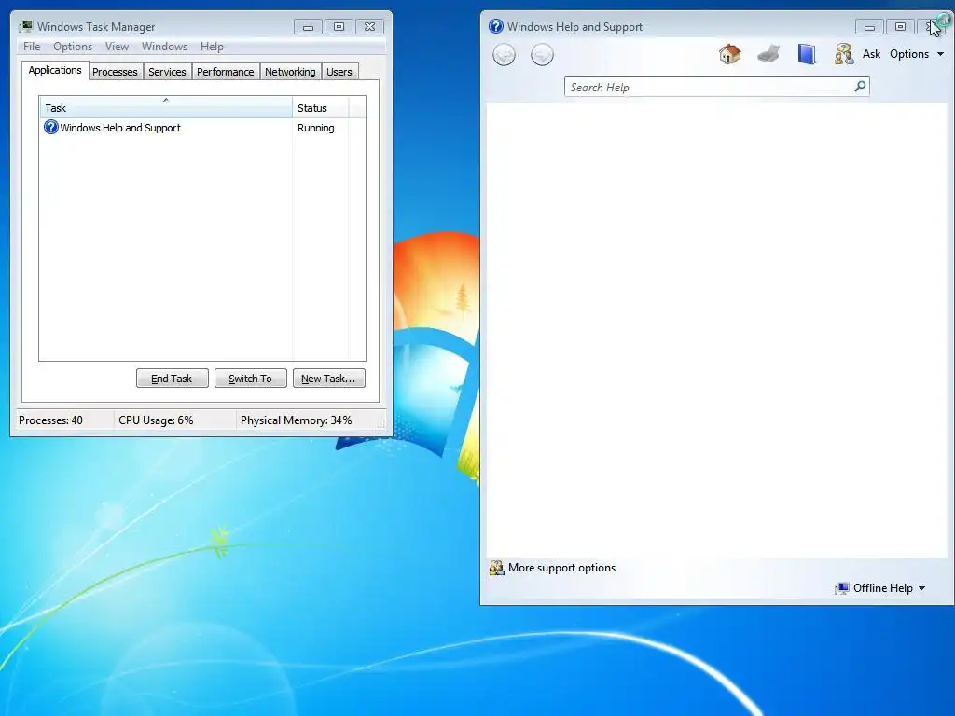The height and width of the screenshot is (716, 955).
Task: Click CPU Usage: 6% in status bar
Action: pos(156,420)
